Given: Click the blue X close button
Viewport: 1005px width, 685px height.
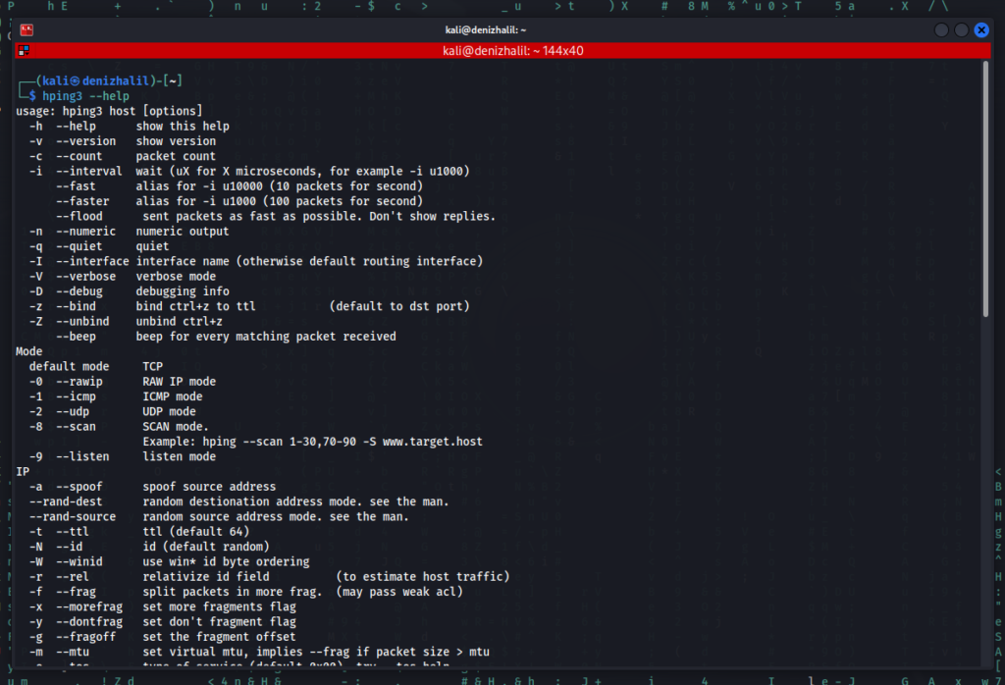Looking at the screenshot, I should 981,29.
